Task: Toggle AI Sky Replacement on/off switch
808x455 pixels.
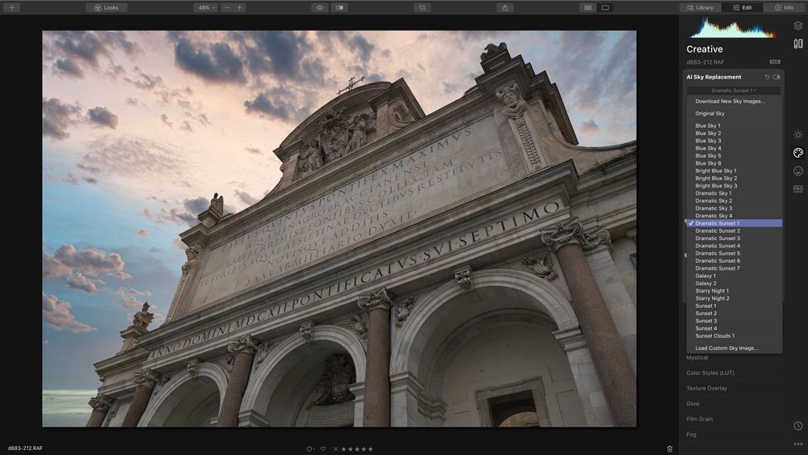Action: 776,77
